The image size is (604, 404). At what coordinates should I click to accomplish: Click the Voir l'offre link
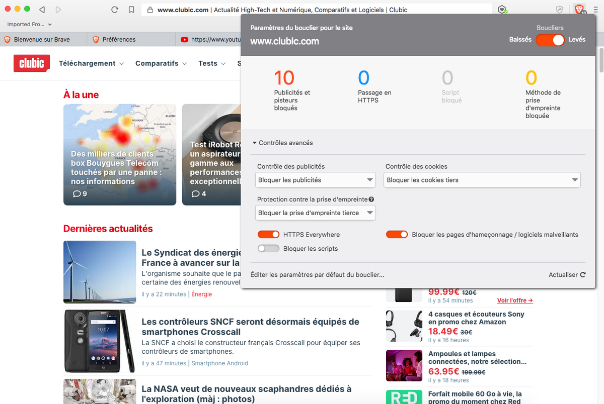point(515,300)
